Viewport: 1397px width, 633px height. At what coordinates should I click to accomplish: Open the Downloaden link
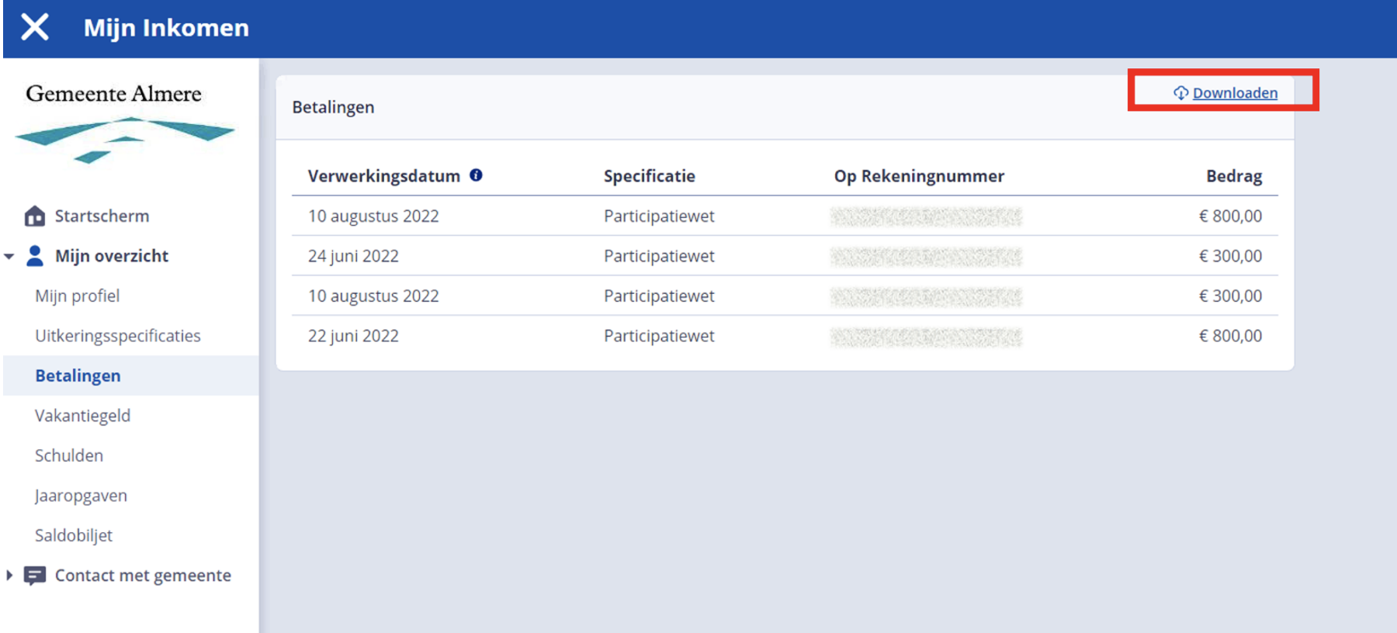pos(1234,93)
